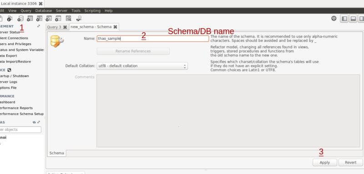The height and width of the screenshot is (174, 364).
Task: Open Options File in the sidebar
Action: coord(8,88)
